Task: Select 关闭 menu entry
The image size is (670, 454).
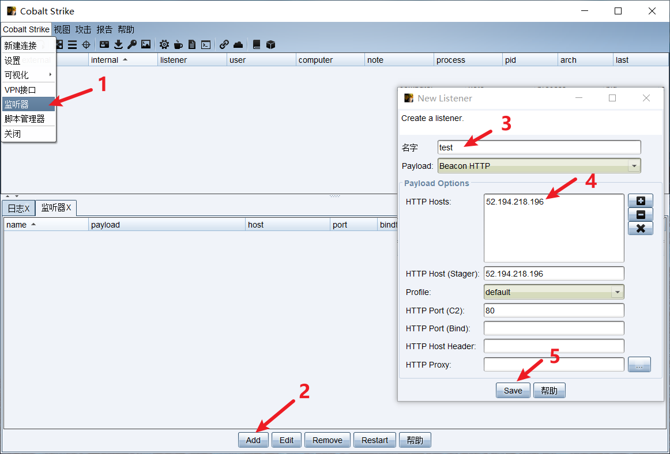Action: (28, 134)
